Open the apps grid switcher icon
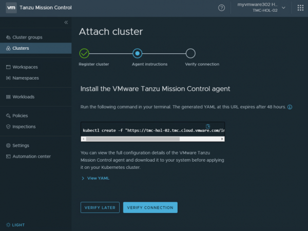This screenshot has width=308, height=231. (x=300, y=8)
